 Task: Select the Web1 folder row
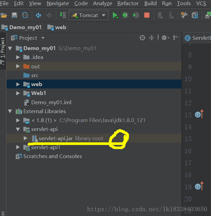click(94, 93)
